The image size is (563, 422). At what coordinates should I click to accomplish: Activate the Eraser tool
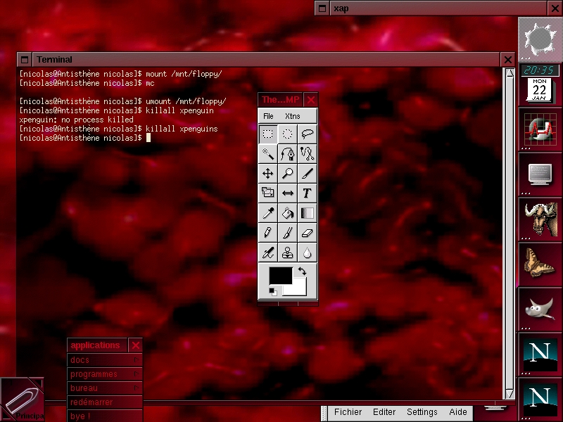(308, 233)
